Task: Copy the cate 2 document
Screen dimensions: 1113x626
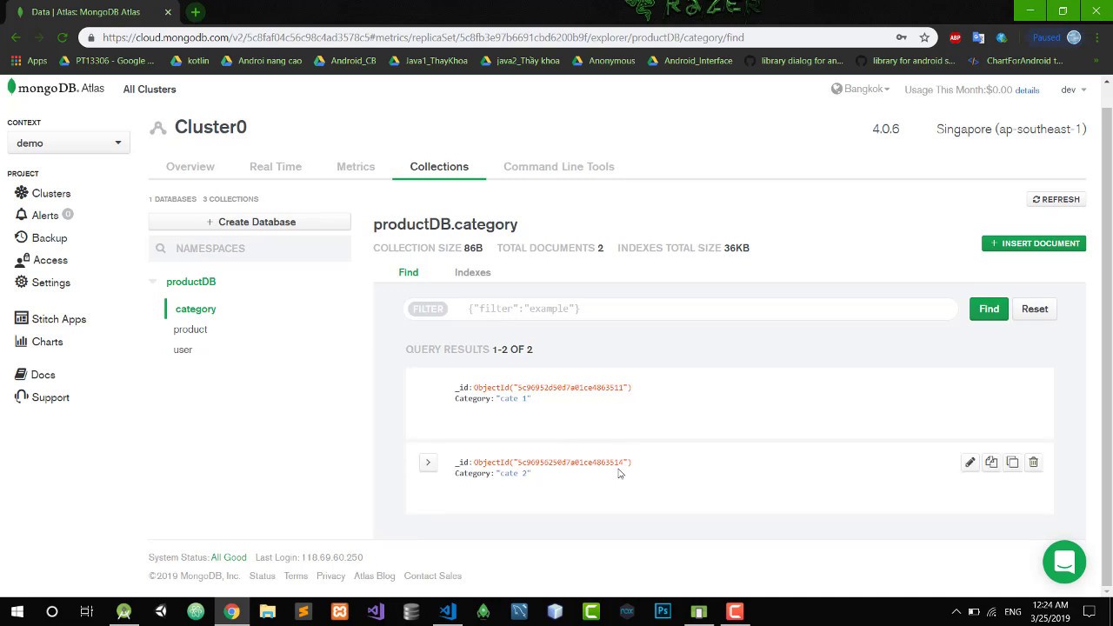Action: (x=991, y=463)
